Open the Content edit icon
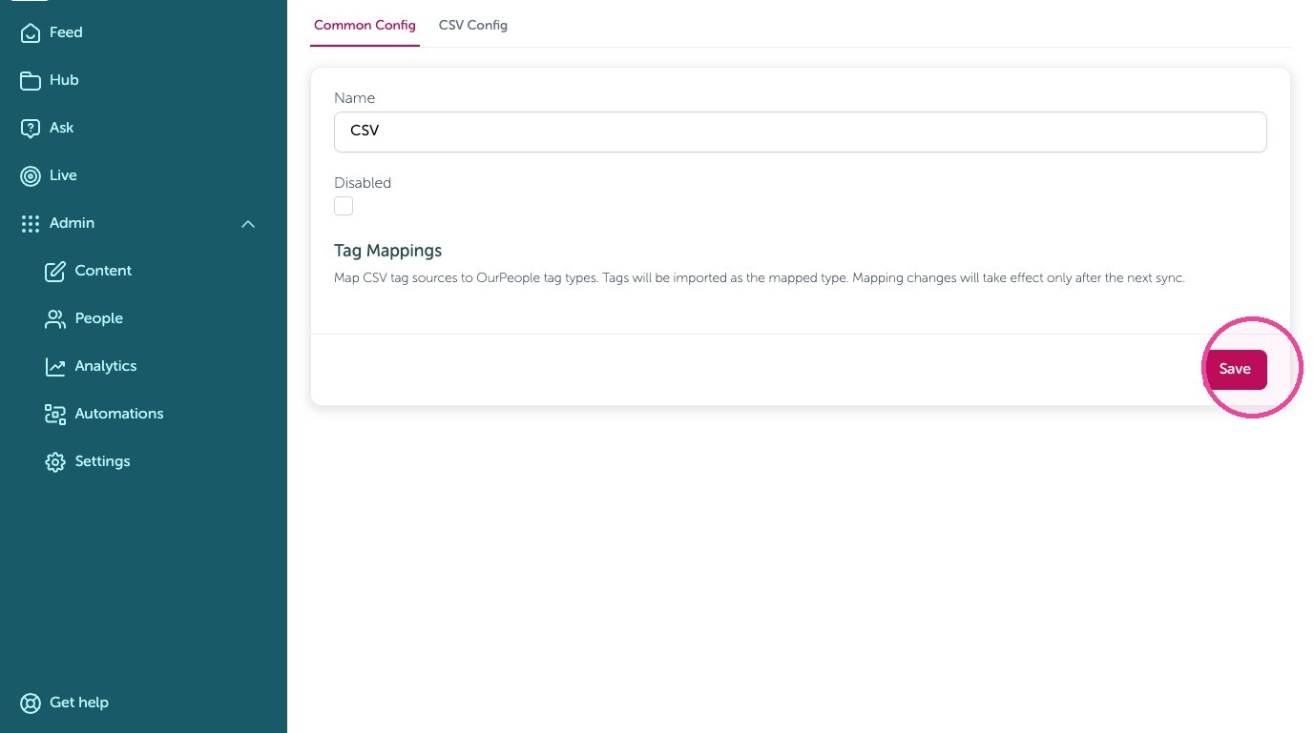 55,271
